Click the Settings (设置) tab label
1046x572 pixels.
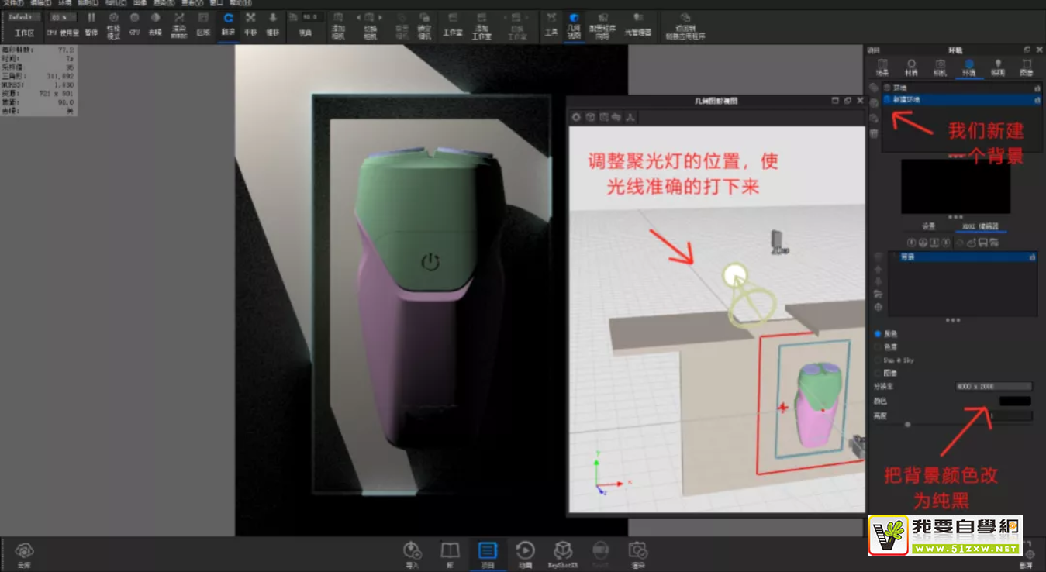tap(928, 226)
